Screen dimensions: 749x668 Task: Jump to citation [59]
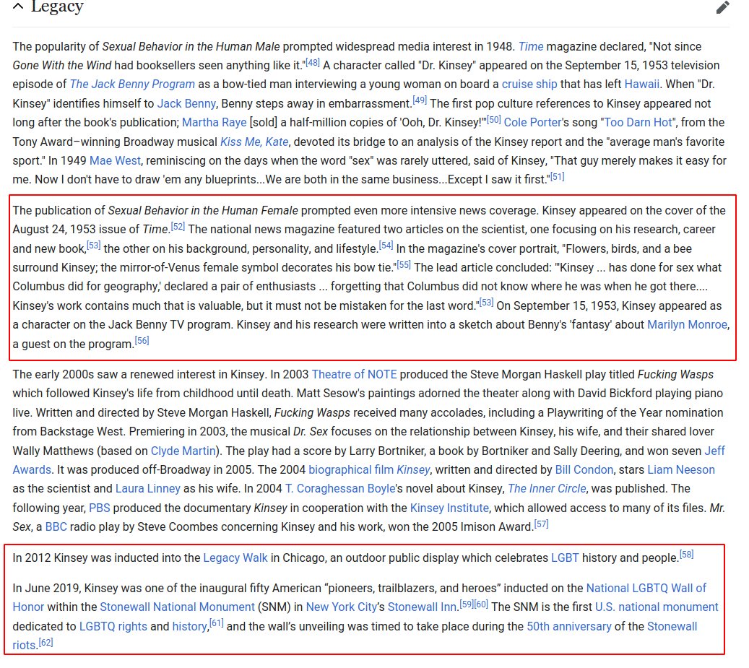click(x=466, y=604)
